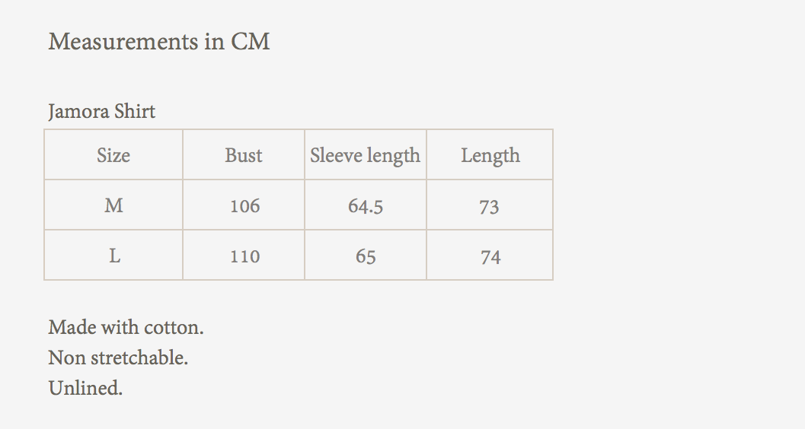The height and width of the screenshot is (429, 805).
Task: Click the "Sleeve length" column header
Action: [366, 155]
